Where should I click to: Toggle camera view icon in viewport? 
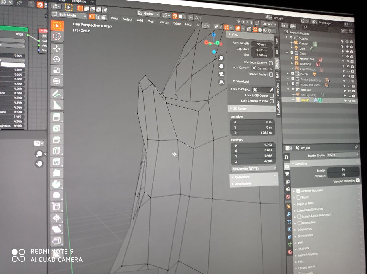click(x=221, y=74)
